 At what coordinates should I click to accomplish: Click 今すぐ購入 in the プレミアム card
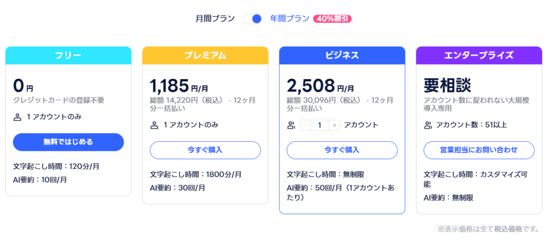[x=205, y=150]
